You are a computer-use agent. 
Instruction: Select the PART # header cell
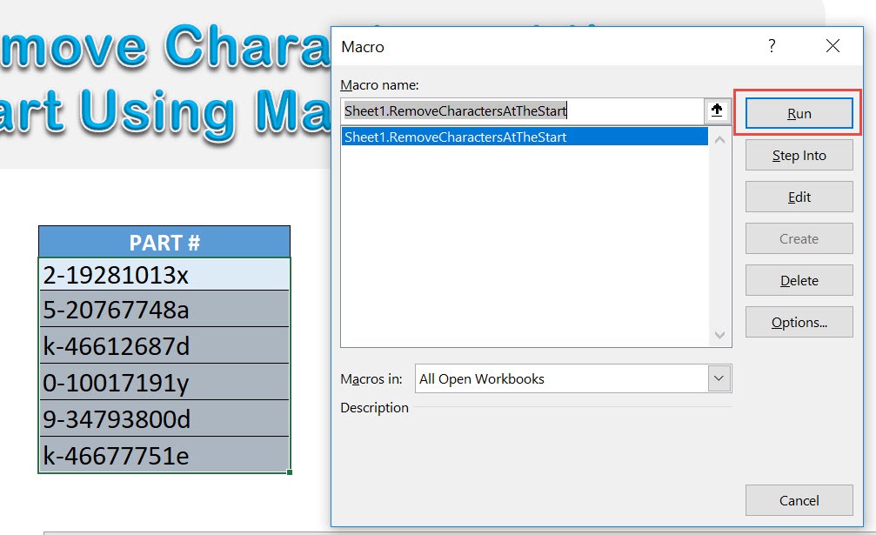(x=164, y=242)
